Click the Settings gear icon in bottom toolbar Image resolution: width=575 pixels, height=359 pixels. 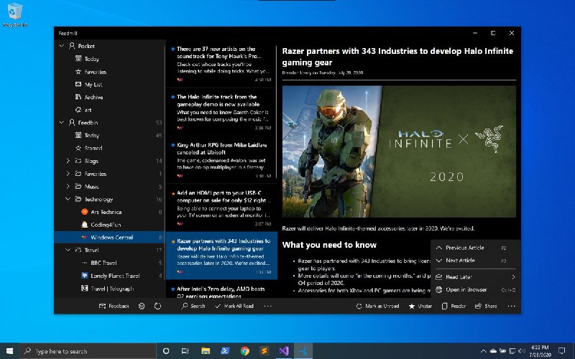(x=142, y=306)
